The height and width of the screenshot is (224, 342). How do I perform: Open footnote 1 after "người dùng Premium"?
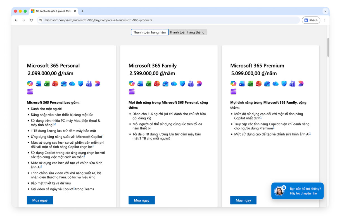click(274, 127)
